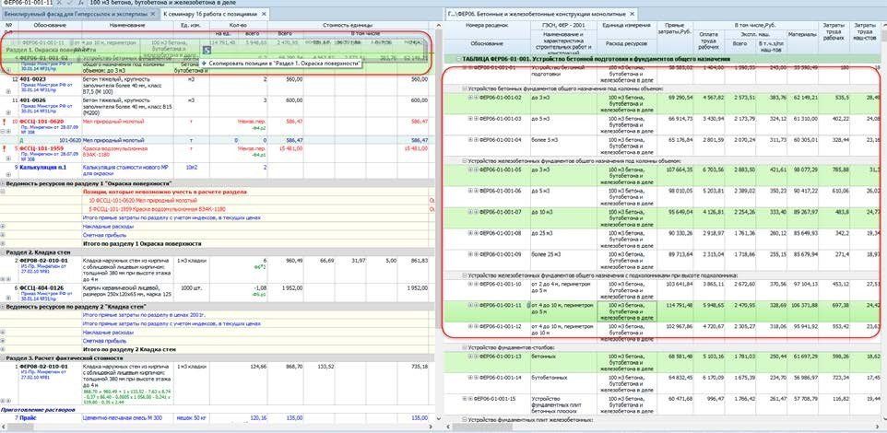Viewport: 887px width, 433px height.
Task: Cancel formula bar edit (X icon)
Action: tap(59, 3)
